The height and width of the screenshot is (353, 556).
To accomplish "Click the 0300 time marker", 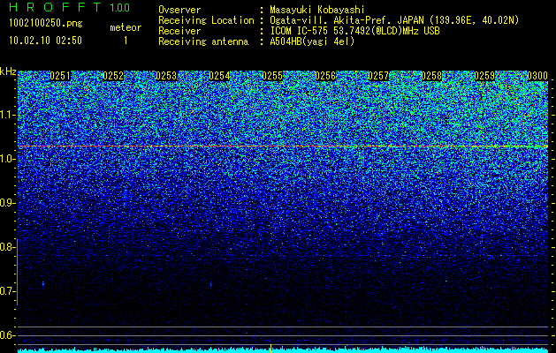I will [537, 76].
